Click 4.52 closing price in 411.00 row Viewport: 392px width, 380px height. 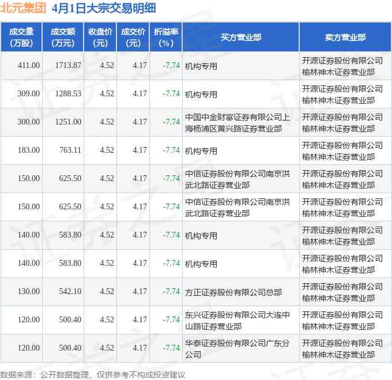pos(107,66)
